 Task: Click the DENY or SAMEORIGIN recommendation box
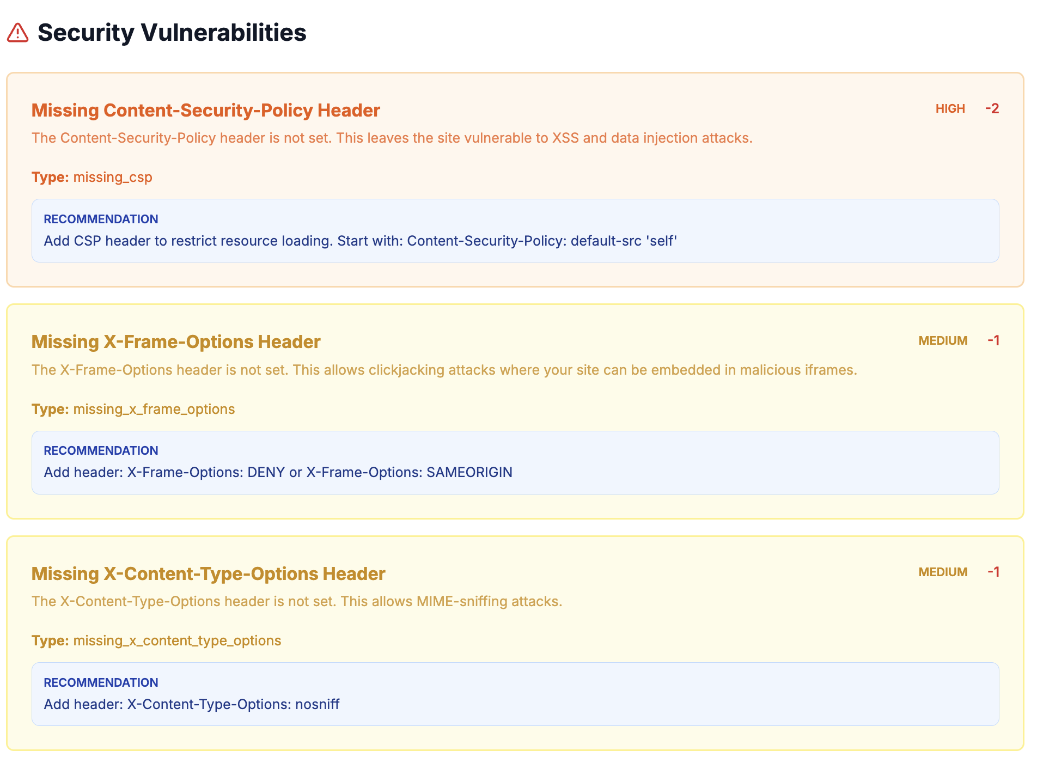[x=515, y=463]
